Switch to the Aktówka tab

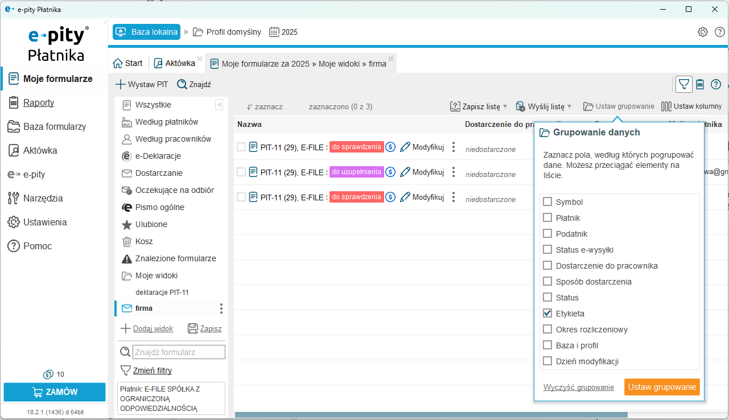(x=174, y=63)
